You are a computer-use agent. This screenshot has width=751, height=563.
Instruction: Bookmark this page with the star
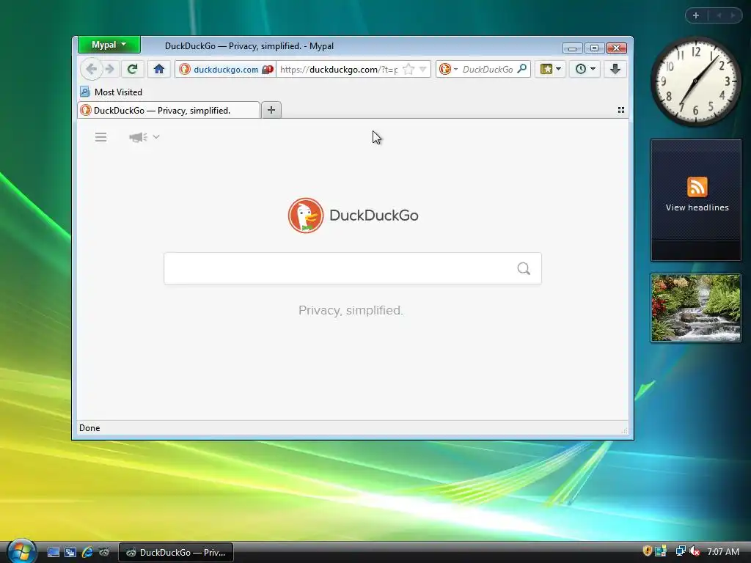(x=409, y=70)
